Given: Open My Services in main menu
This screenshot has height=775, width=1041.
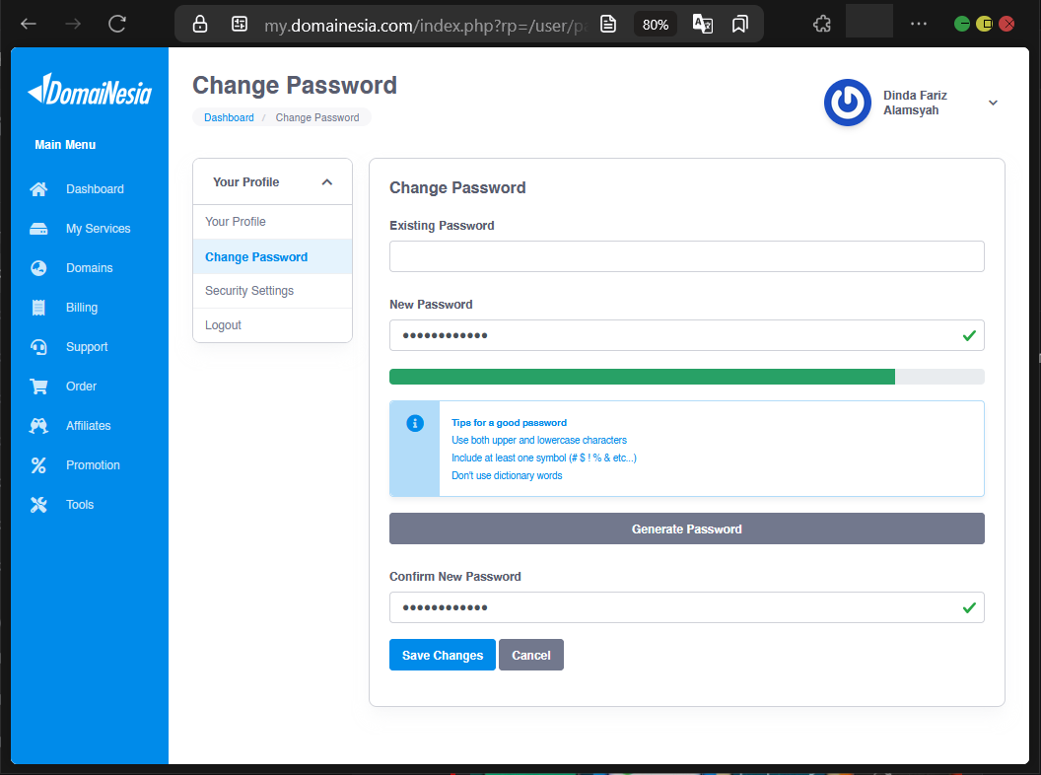Looking at the screenshot, I should [x=99, y=229].
